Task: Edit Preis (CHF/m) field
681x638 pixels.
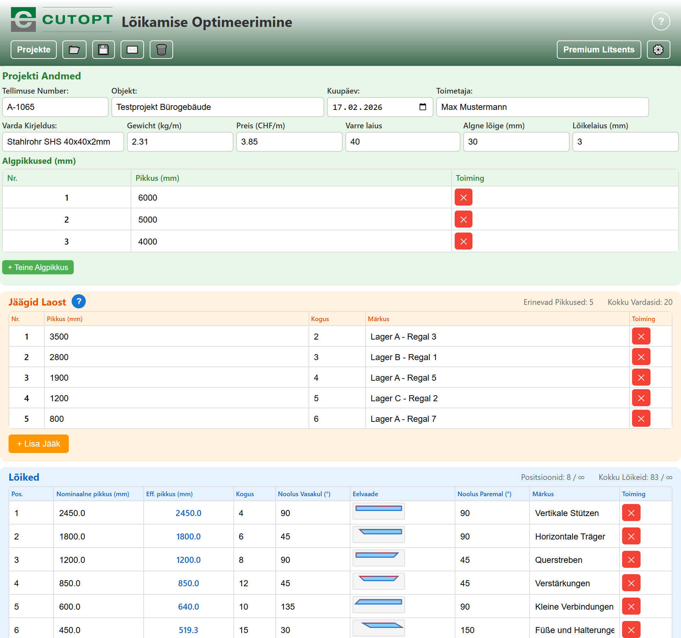Action: (x=289, y=142)
